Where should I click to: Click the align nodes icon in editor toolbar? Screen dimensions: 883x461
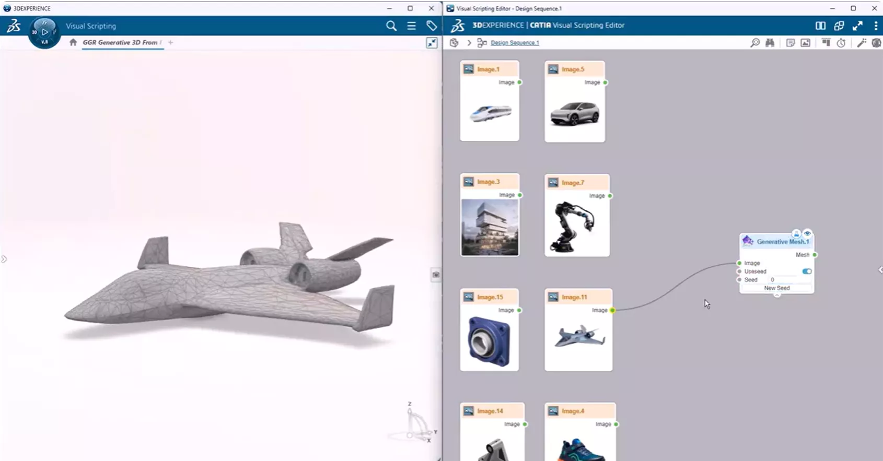(826, 43)
